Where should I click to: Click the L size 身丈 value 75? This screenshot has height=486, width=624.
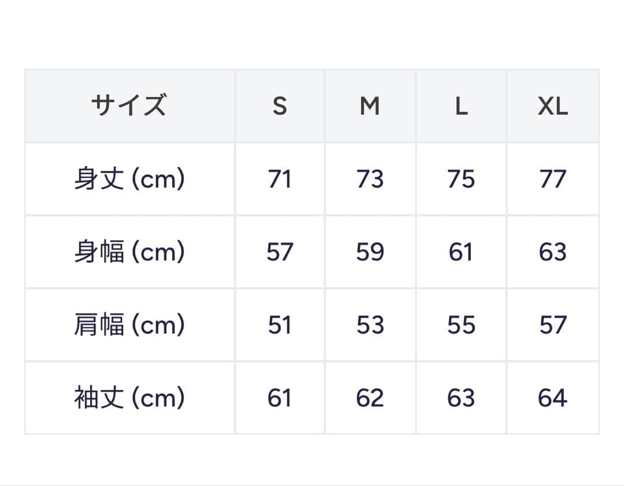pos(461,179)
